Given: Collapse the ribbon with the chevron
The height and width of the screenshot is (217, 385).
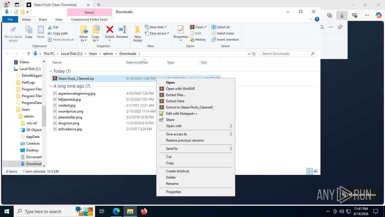Looking at the screenshot, I should pyautogui.click(x=311, y=19).
